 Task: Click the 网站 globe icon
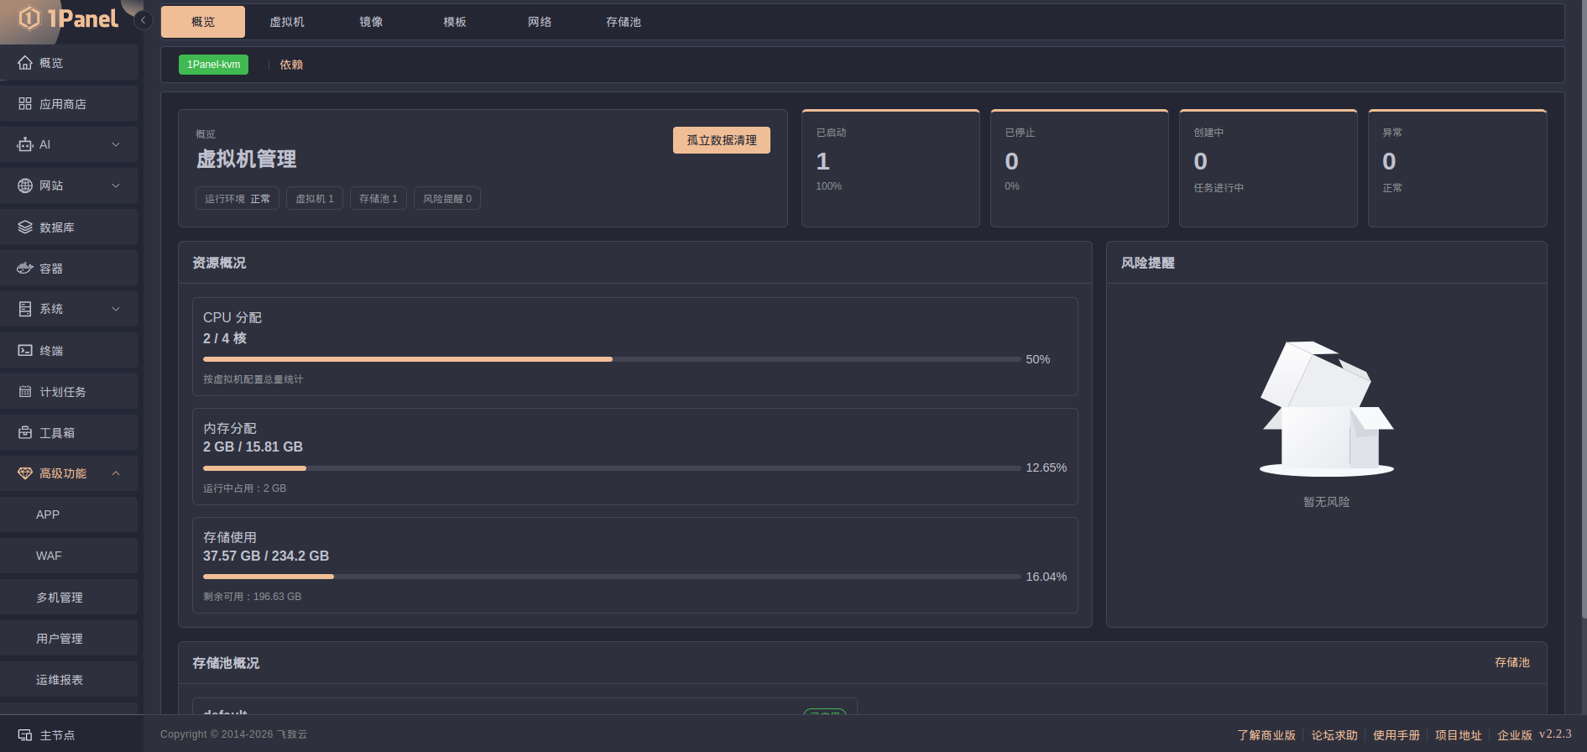[25, 185]
